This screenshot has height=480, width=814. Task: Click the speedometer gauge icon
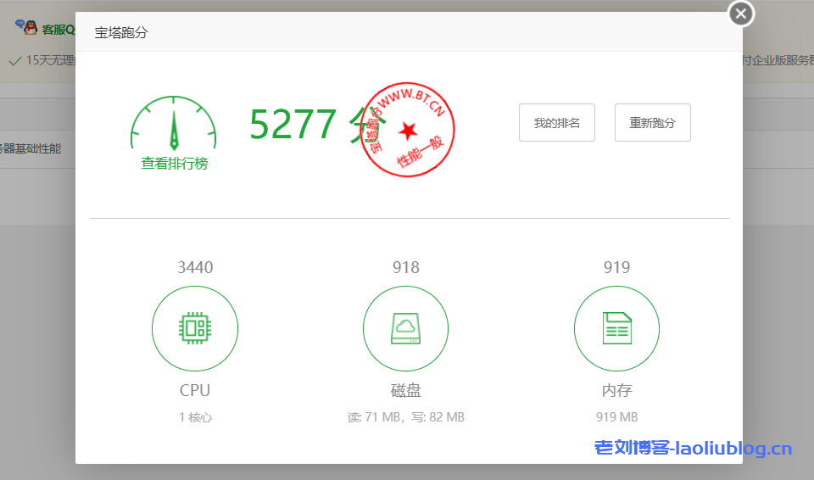[173, 124]
